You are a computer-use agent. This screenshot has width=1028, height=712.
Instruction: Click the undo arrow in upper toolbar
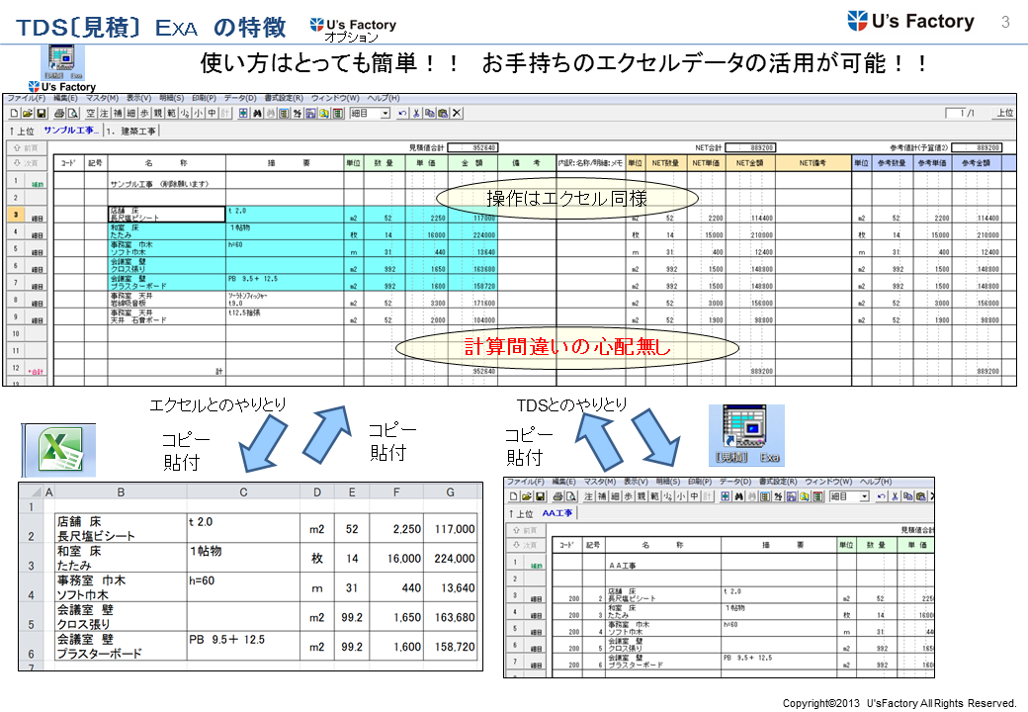pyautogui.click(x=402, y=113)
